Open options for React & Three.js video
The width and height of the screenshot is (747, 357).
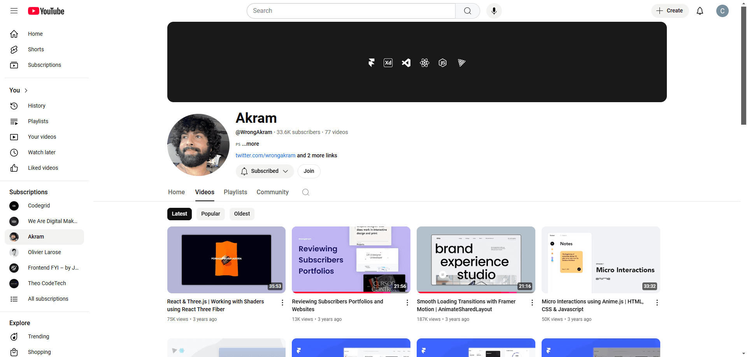pyautogui.click(x=282, y=303)
